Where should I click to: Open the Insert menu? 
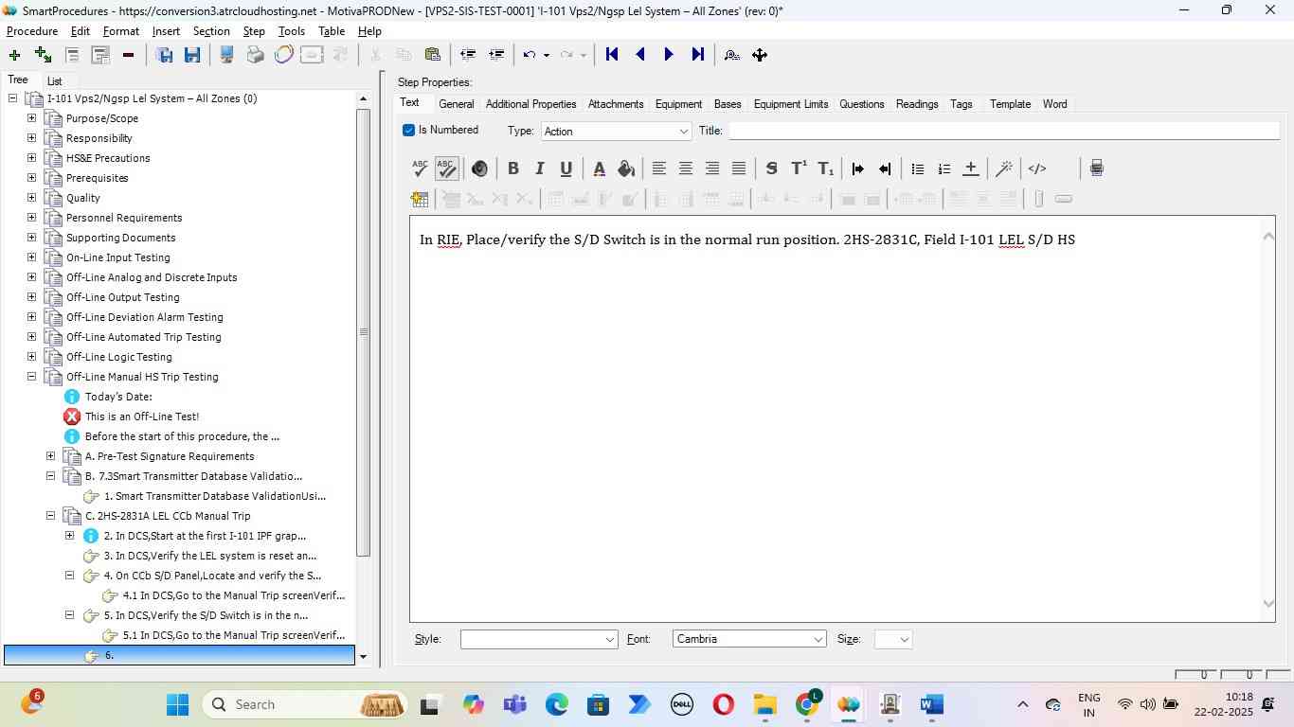click(x=166, y=31)
